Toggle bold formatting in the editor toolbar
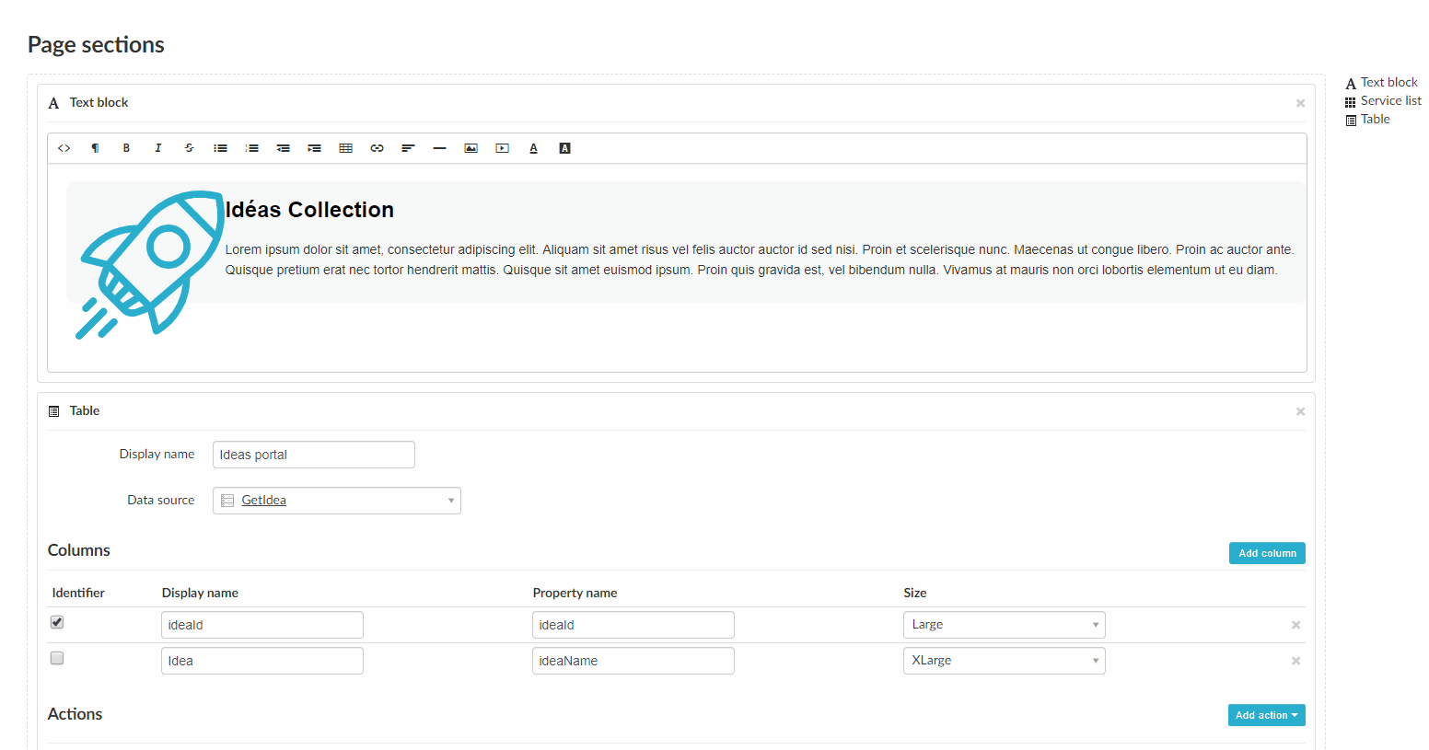 (x=126, y=147)
